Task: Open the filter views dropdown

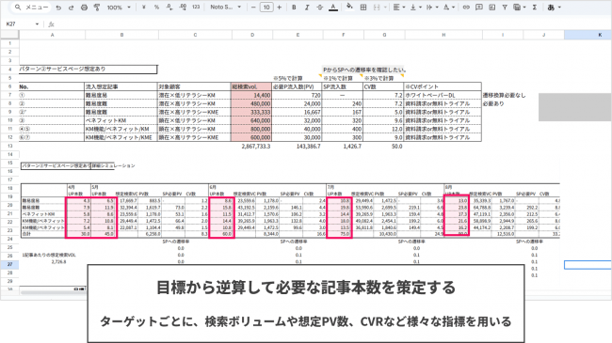Action: pyautogui.click(x=519, y=8)
